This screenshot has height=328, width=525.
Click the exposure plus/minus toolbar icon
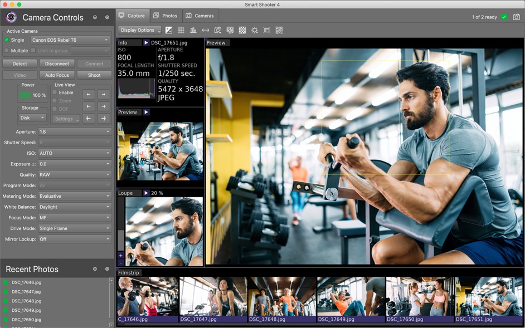(169, 30)
